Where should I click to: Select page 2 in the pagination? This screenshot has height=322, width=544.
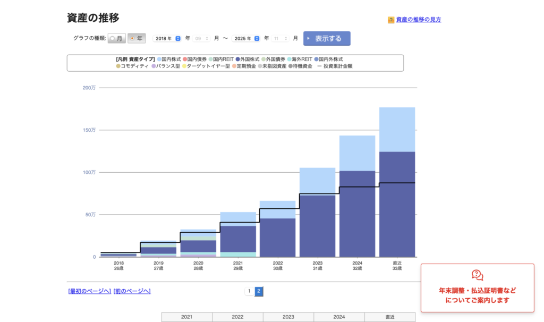pos(259,291)
